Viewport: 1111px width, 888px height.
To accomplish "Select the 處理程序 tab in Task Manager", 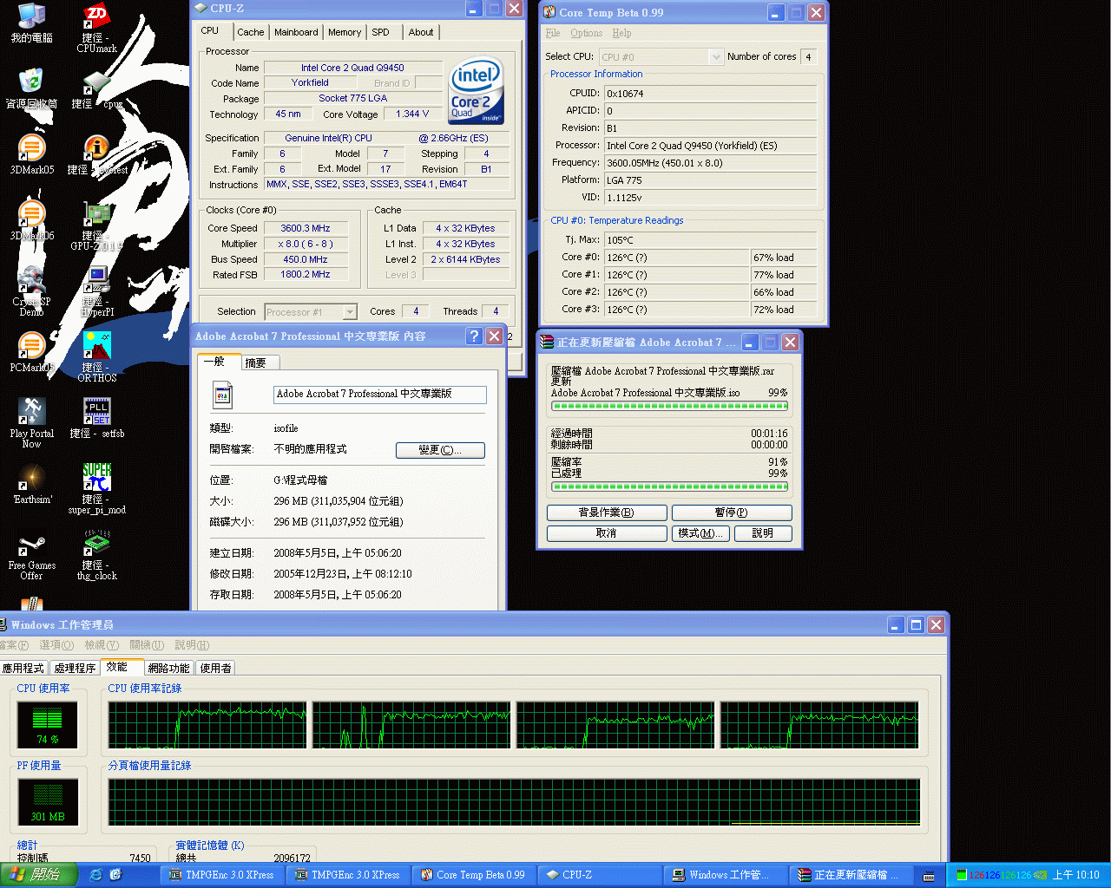I will [75, 668].
